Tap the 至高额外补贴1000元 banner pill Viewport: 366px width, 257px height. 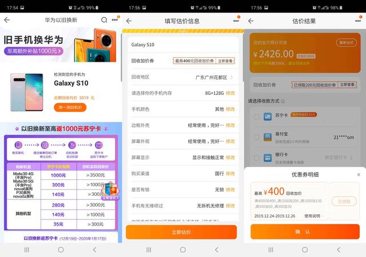click(33, 51)
